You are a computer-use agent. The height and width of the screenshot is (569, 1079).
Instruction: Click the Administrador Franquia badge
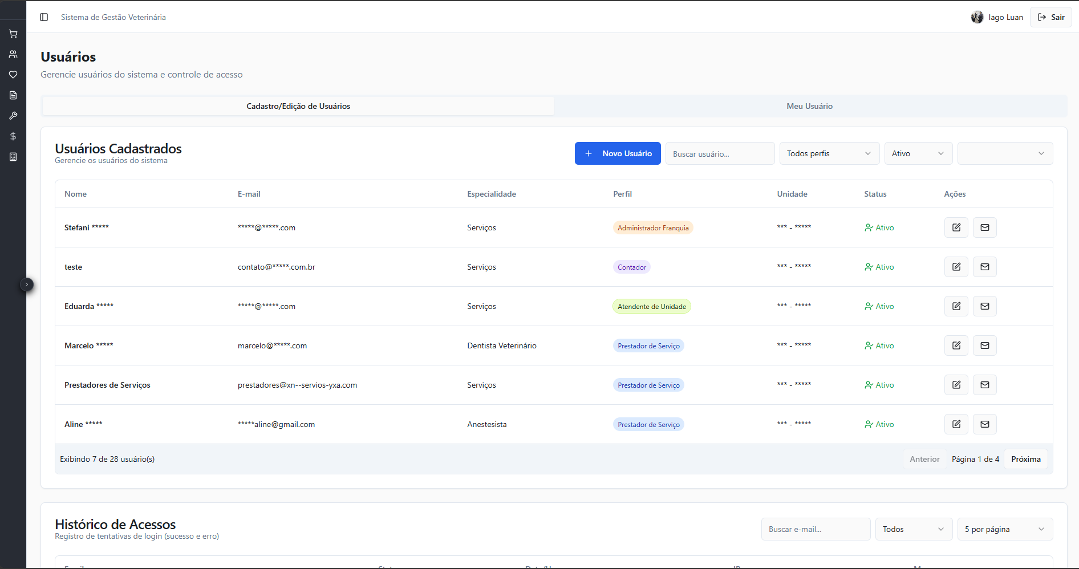[x=653, y=227]
